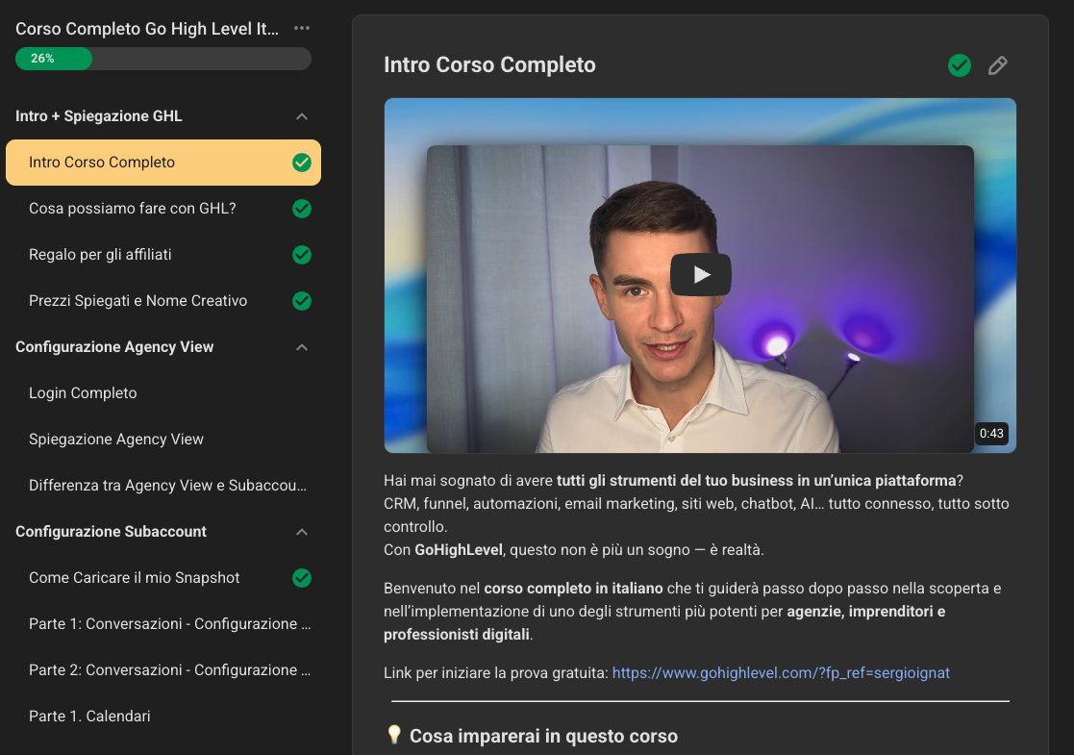1074x755 pixels.
Task: Collapse the Intro + Spiegazione GHL section
Action: tap(301, 116)
